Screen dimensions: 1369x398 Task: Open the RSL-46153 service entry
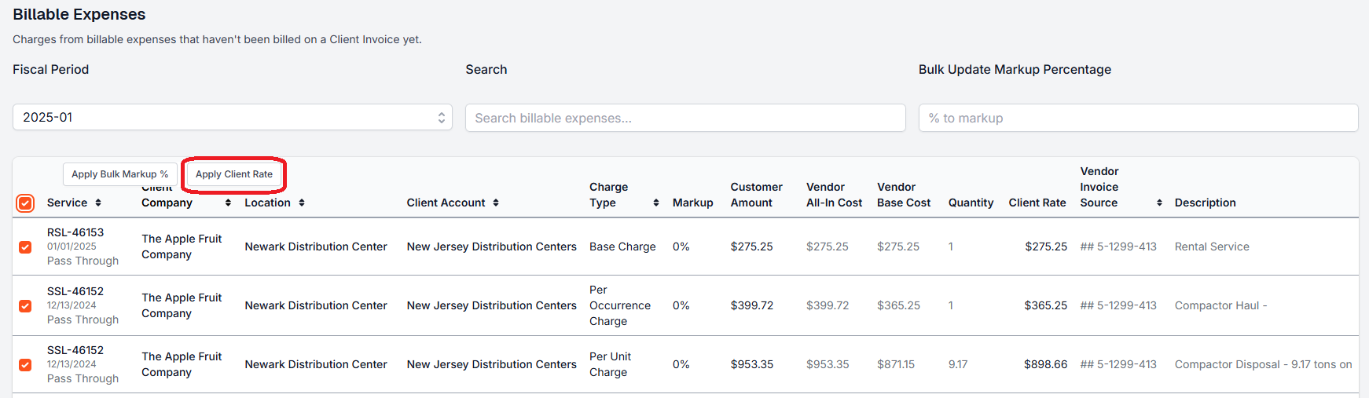tap(75, 232)
